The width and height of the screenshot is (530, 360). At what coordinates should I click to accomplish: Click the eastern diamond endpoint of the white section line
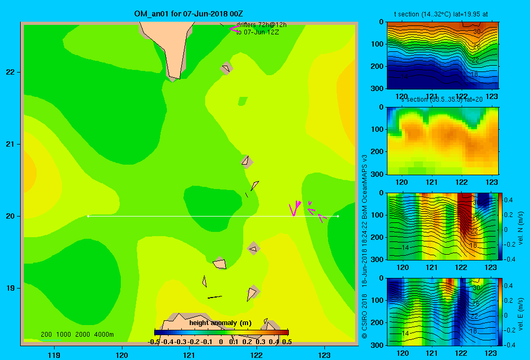coord(338,216)
